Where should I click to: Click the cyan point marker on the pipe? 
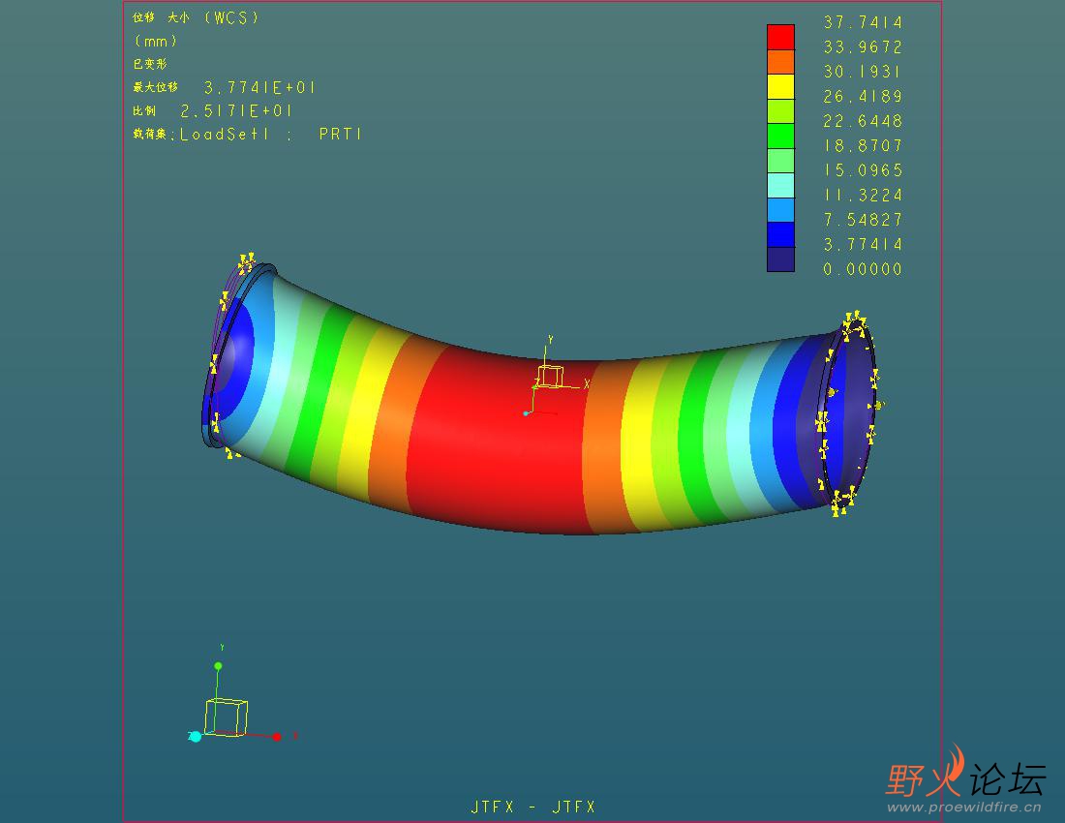coord(526,412)
